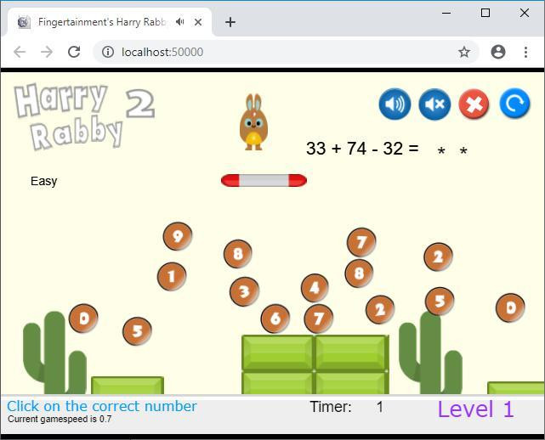Click the 2 ball above the right-side 5 ball
The height and width of the screenshot is (440, 545).
438,257
